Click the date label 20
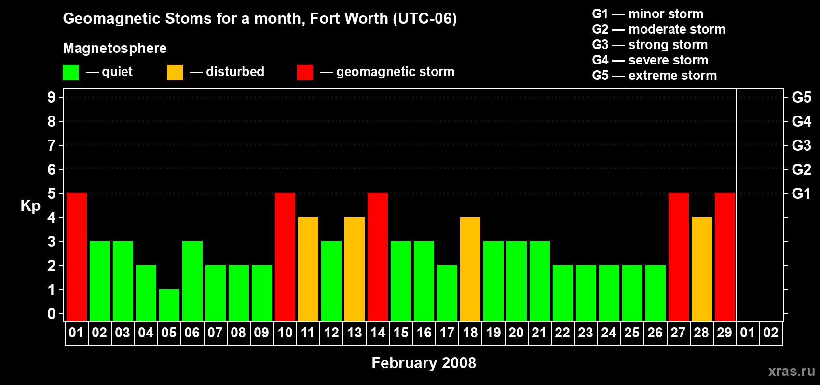This screenshot has height=385, width=820. point(516,333)
